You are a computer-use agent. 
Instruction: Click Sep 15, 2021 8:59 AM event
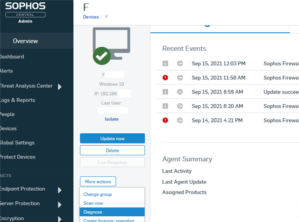[217, 92]
